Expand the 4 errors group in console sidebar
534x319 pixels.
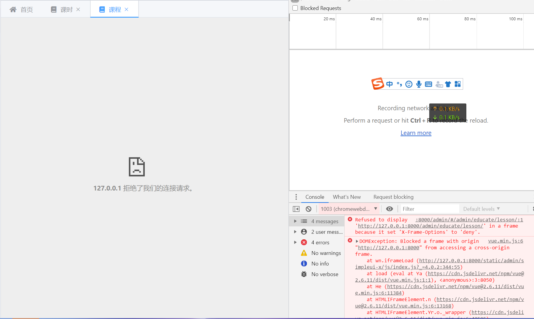pos(295,242)
